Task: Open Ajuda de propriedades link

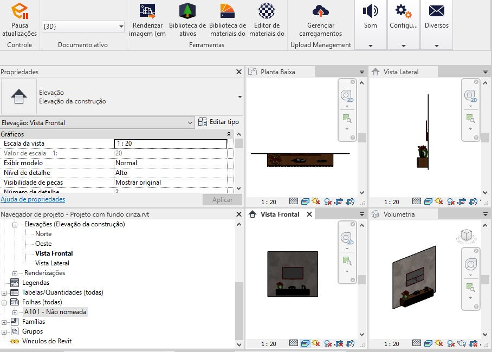Action: (33, 199)
